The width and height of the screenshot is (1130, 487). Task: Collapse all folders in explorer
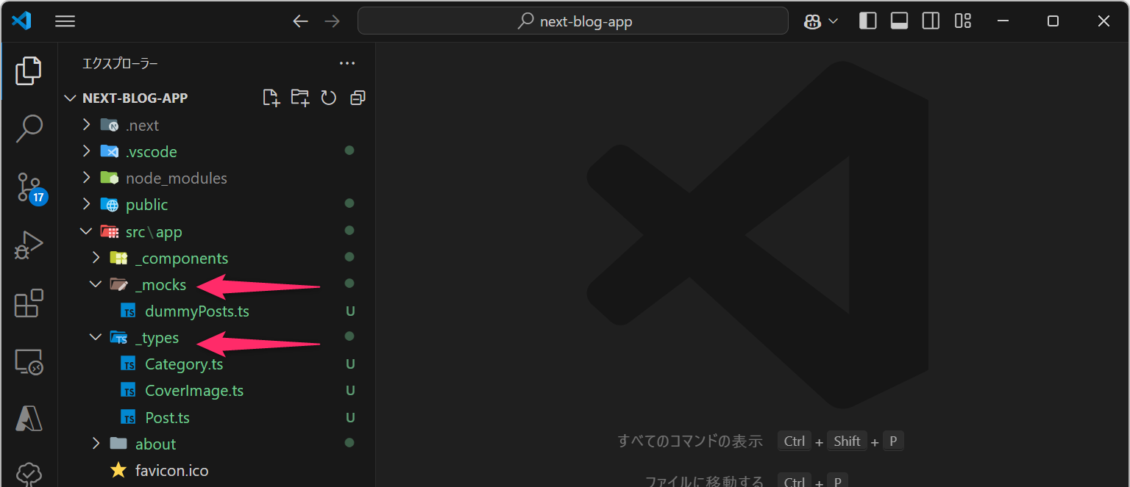(x=358, y=98)
